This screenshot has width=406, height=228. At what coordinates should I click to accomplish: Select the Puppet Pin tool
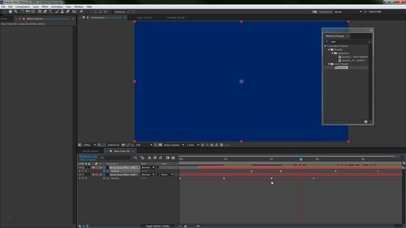(81, 11)
